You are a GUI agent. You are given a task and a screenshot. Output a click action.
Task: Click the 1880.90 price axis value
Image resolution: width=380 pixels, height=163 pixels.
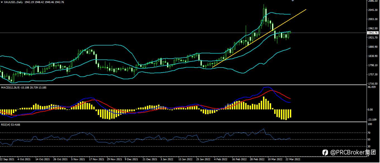(x=373, y=47)
